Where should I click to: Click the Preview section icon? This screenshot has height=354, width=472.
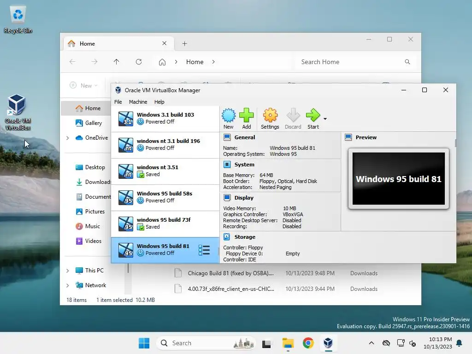[348, 137]
